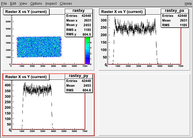Click the top-right pad title 'Raster X vs Y (current)'
Image resolution: width=193 pixels, height=138 pixels.
click(122, 12)
